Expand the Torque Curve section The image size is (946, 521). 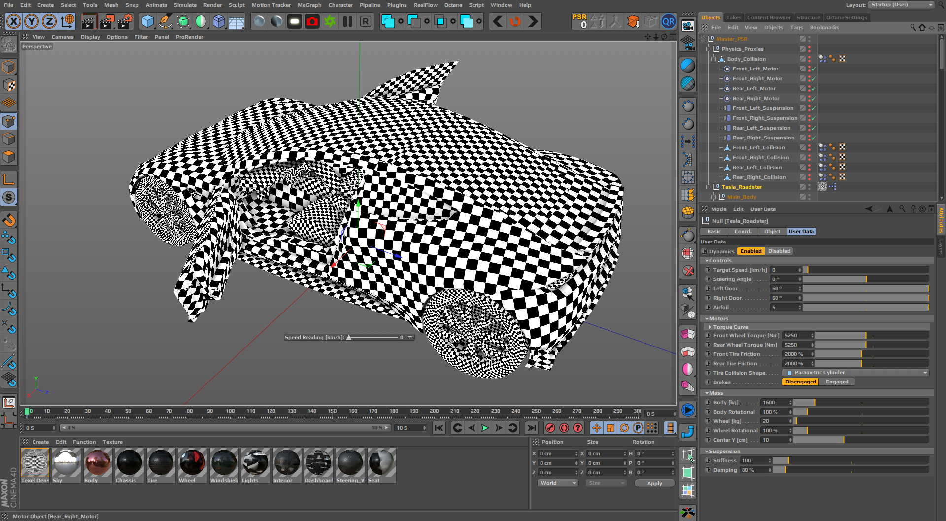pos(710,327)
